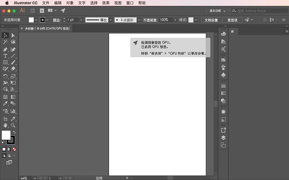Image resolution: width=289 pixels, height=180 pixels.
Task: Open graphic style dropdown
Action: (x=196, y=20)
